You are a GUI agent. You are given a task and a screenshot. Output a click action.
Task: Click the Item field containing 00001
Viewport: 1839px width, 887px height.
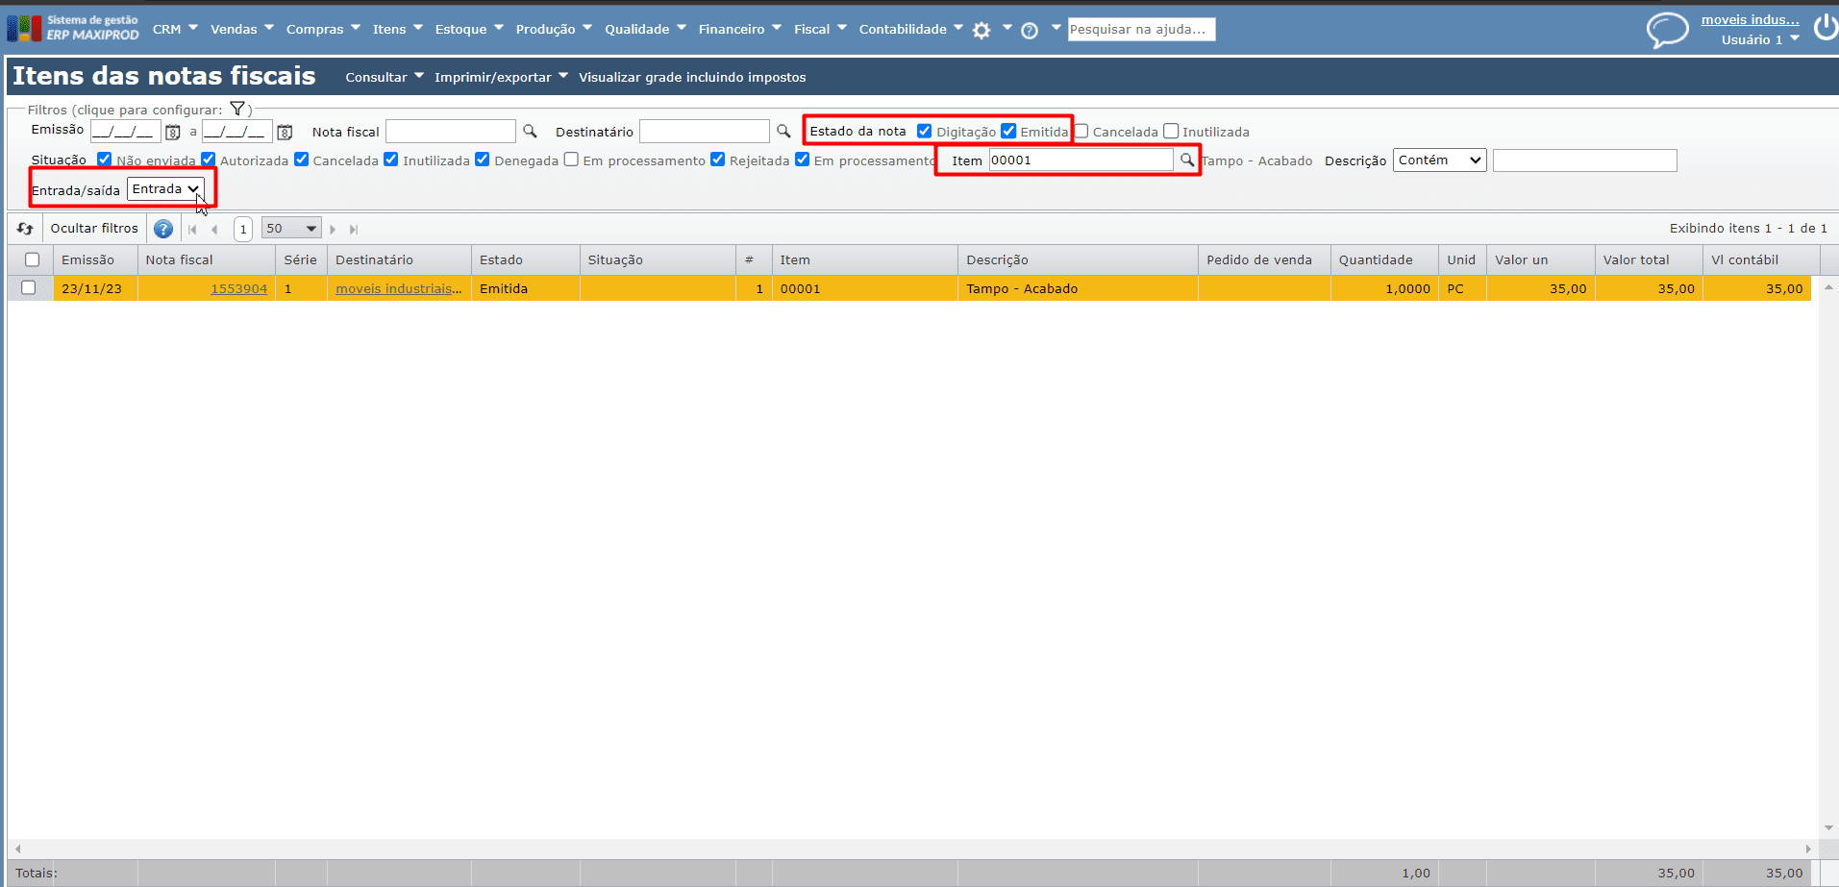[1081, 160]
